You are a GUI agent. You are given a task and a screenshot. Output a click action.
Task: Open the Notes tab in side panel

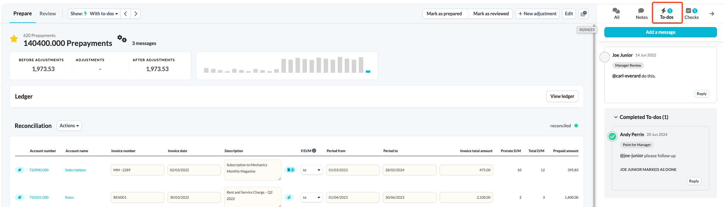(x=641, y=14)
